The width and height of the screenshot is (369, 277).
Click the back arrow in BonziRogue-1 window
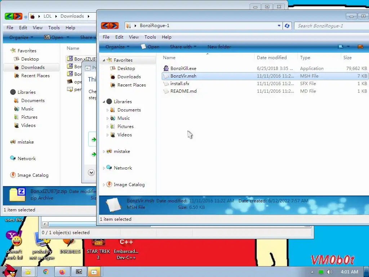tap(105, 26)
